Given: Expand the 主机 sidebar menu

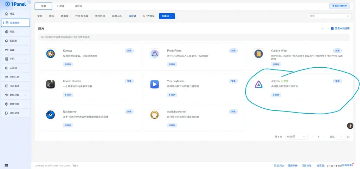Looking at the screenshot, I should click(15, 59).
